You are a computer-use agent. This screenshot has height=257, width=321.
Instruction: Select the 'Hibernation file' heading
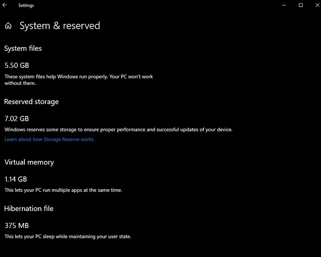(29, 209)
